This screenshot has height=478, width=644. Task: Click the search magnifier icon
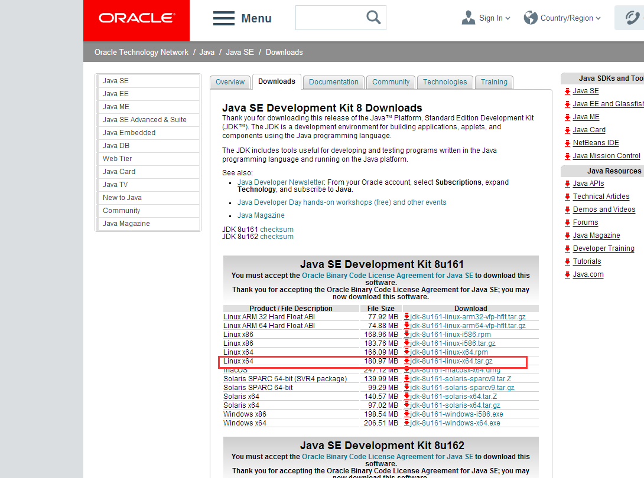(373, 17)
